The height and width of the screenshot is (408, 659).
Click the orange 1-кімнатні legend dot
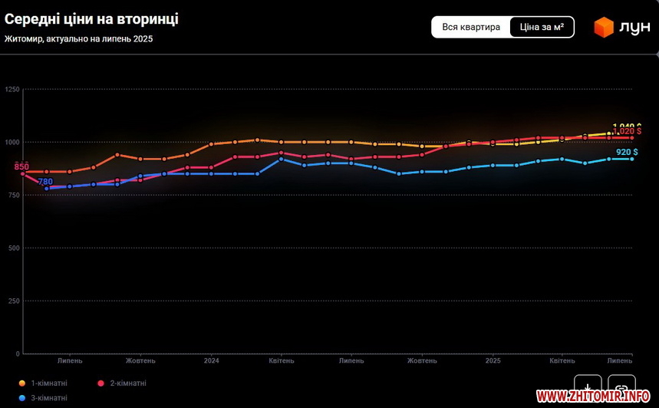click(x=22, y=383)
